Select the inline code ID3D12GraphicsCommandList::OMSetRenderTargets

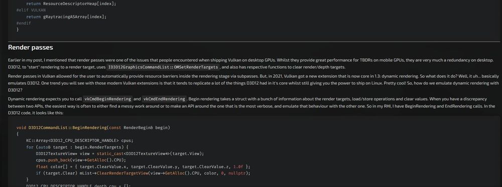pos(163,67)
